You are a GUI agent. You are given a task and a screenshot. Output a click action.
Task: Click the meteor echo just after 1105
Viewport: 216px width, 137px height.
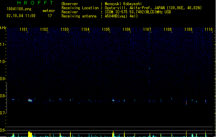tap(113, 100)
